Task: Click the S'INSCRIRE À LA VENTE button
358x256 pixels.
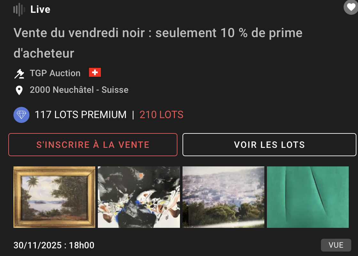Action: tap(93, 145)
